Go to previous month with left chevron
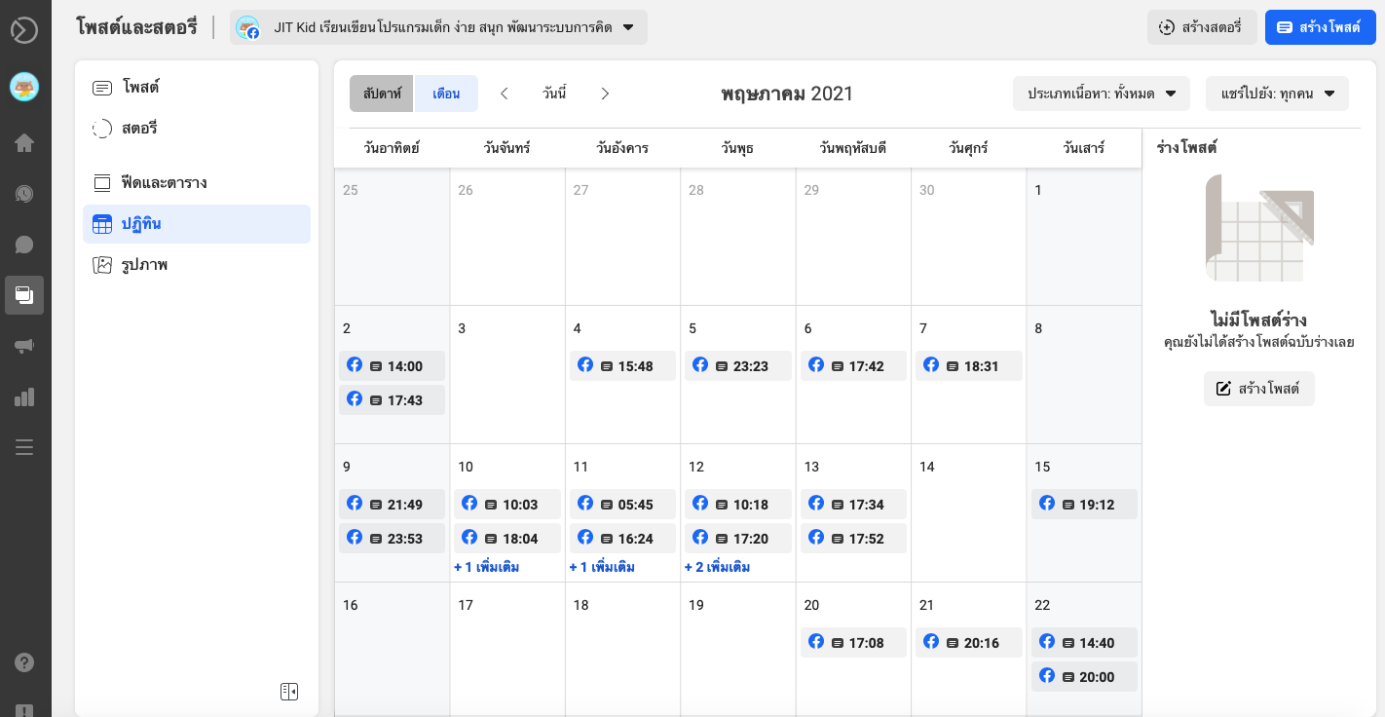This screenshot has width=1385, height=717. pyautogui.click(x=504, y=94)
